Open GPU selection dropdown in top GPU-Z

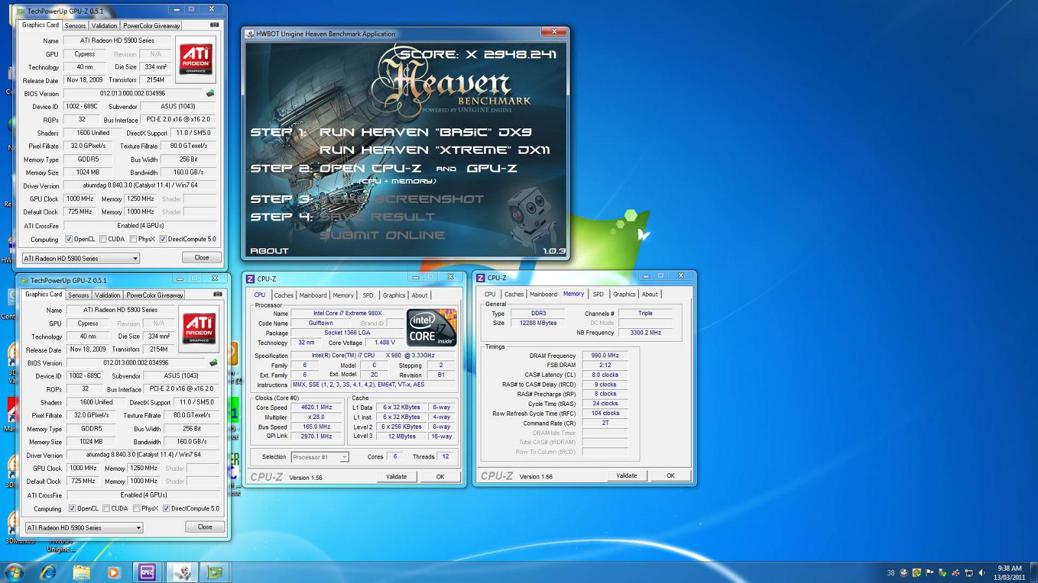[x=81, y=258]
